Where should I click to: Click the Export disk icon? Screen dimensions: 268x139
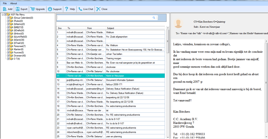tap(18, 9)
